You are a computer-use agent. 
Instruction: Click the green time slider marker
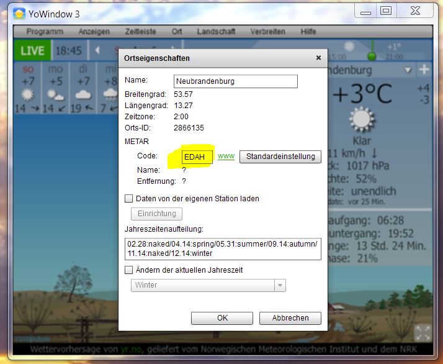pos(372,48)
